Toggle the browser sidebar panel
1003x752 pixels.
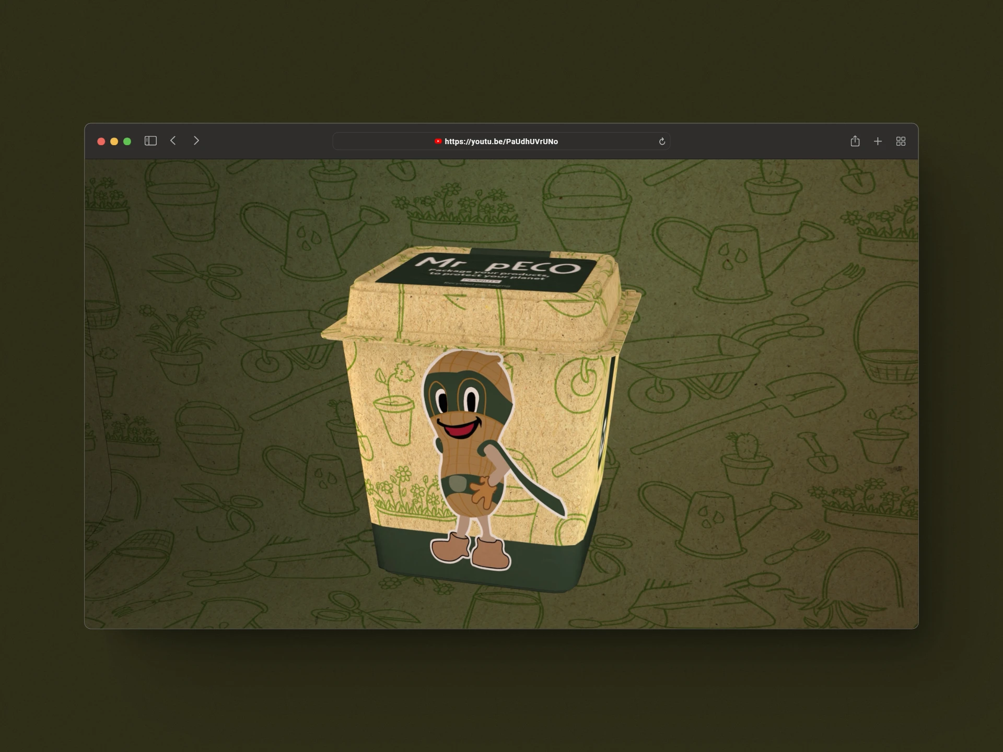tap(150, 141)
